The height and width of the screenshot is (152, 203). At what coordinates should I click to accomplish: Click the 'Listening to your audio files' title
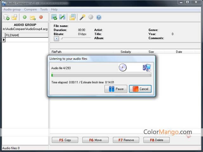point(68,59)
